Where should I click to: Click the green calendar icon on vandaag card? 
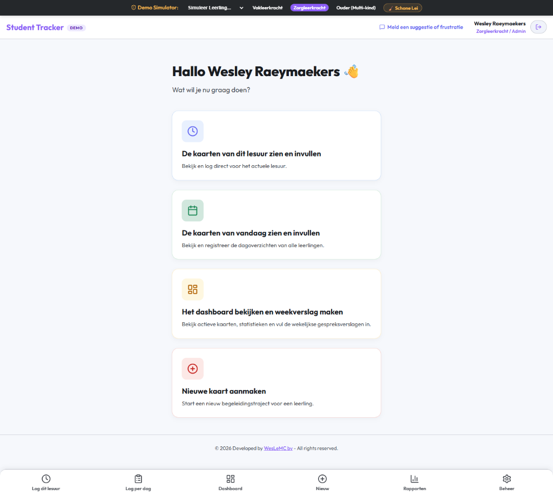click(x=193, y=210)
